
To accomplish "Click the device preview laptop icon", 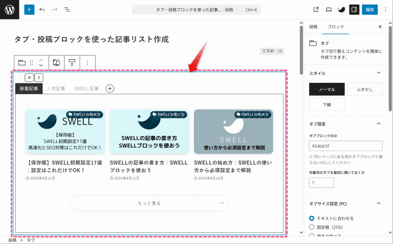I will click(x=329, y=10).
